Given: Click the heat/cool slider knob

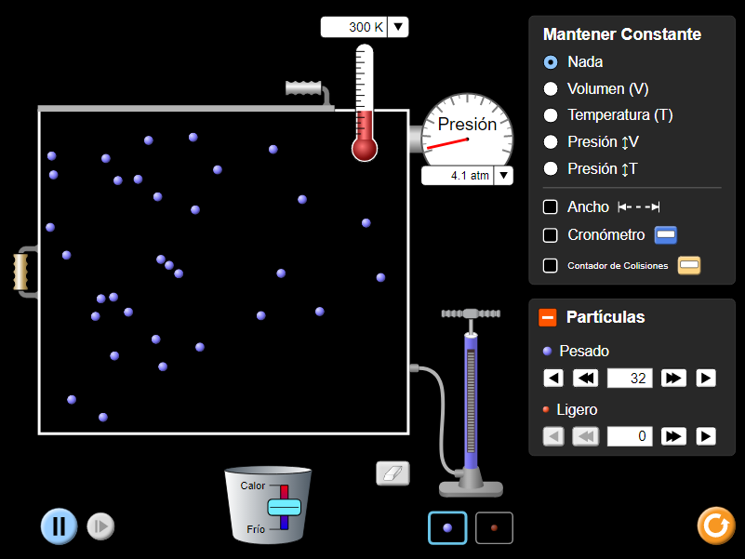Looking at the screenshot, I should tap(284, 507).
